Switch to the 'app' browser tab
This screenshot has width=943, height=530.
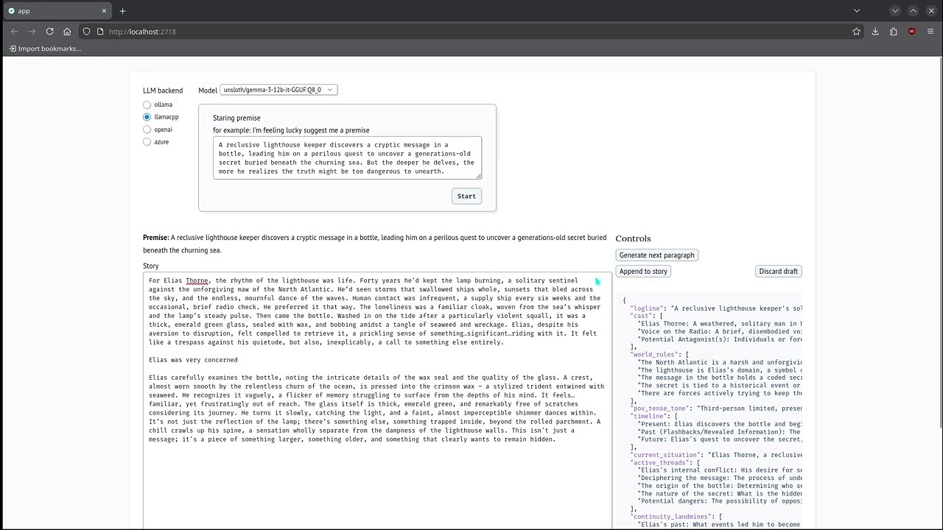coord(55,11)
